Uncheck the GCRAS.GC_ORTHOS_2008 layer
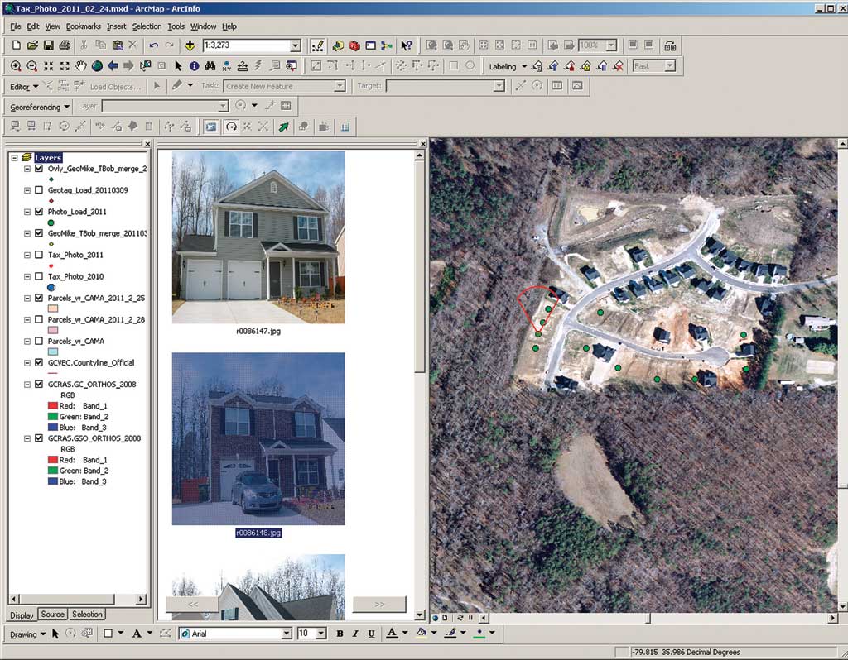The image size is (848, 660). [39, 385]
